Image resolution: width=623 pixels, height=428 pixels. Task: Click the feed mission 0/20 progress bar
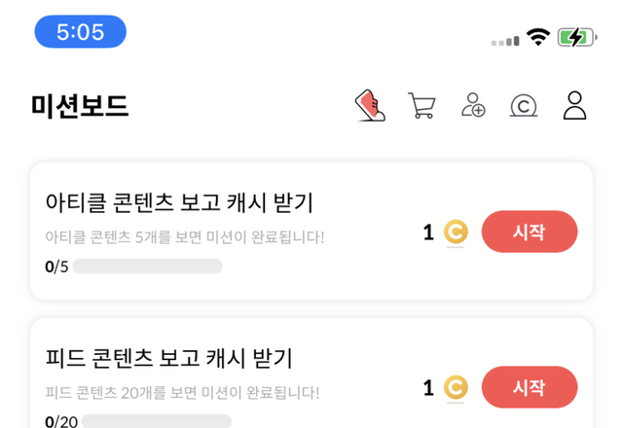pos(156,421)
